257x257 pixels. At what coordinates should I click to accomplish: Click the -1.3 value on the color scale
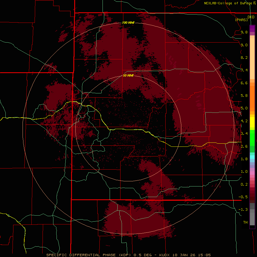tap(243, 210)
